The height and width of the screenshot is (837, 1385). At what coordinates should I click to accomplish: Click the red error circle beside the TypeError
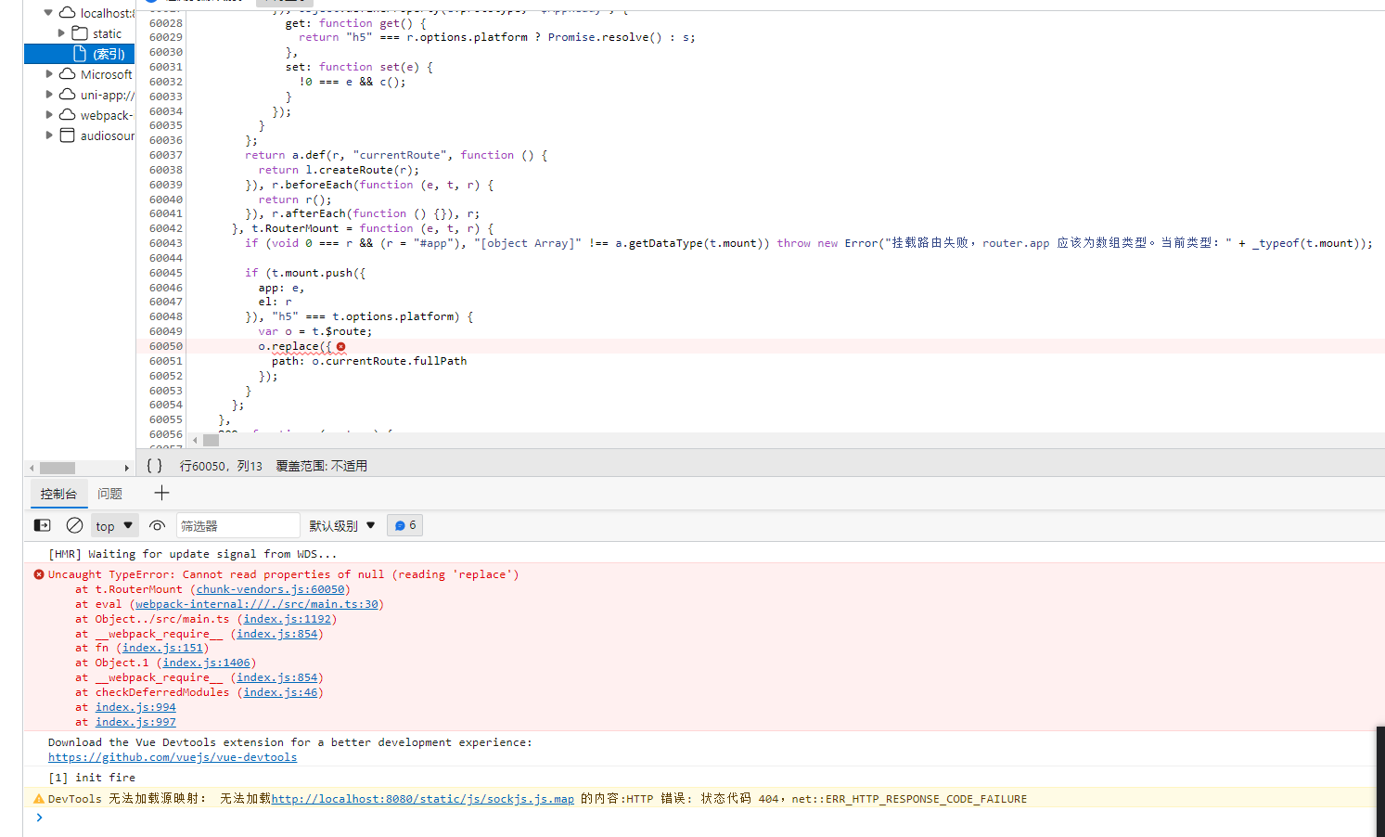coord(38,573)
